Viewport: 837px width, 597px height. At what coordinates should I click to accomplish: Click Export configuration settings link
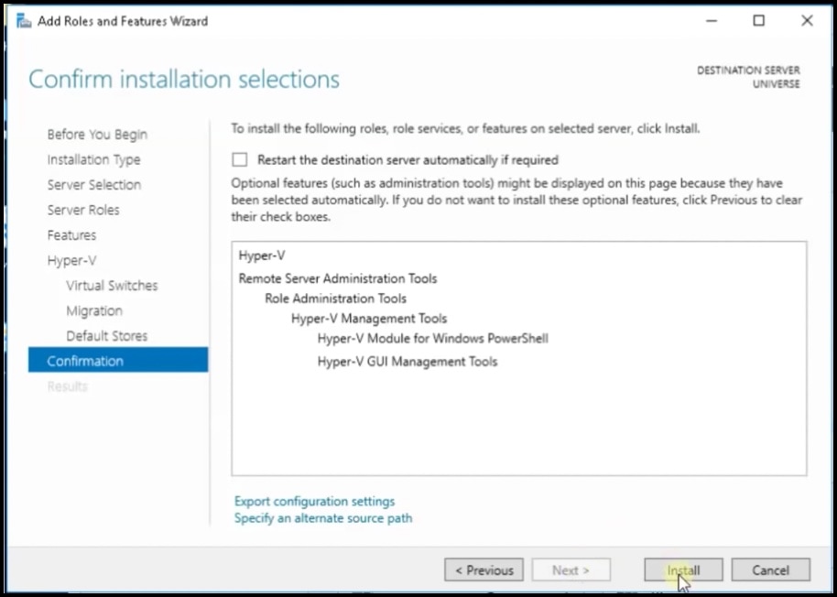[314, 501]
